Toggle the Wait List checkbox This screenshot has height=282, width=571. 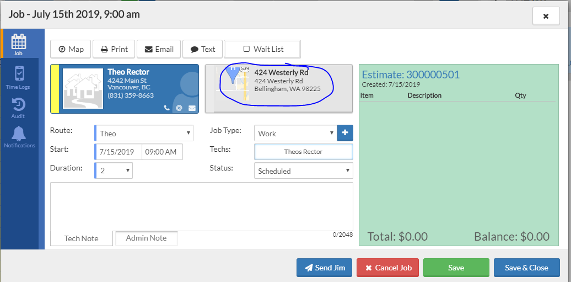pos(246,49)
